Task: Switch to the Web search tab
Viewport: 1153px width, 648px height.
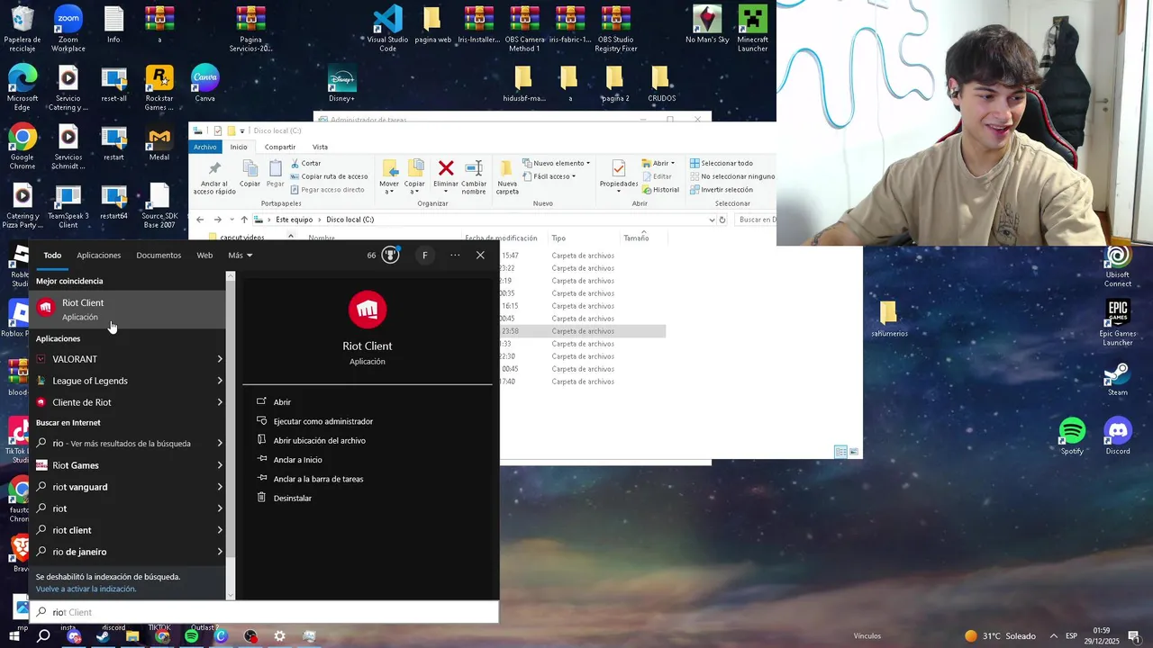Action: click(204, 256)
